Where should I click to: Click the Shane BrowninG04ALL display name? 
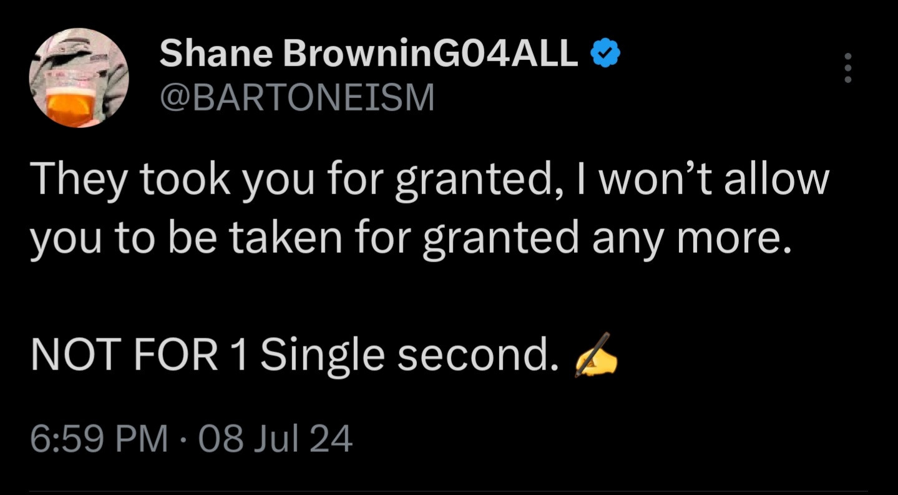click(x=368, y=54)
